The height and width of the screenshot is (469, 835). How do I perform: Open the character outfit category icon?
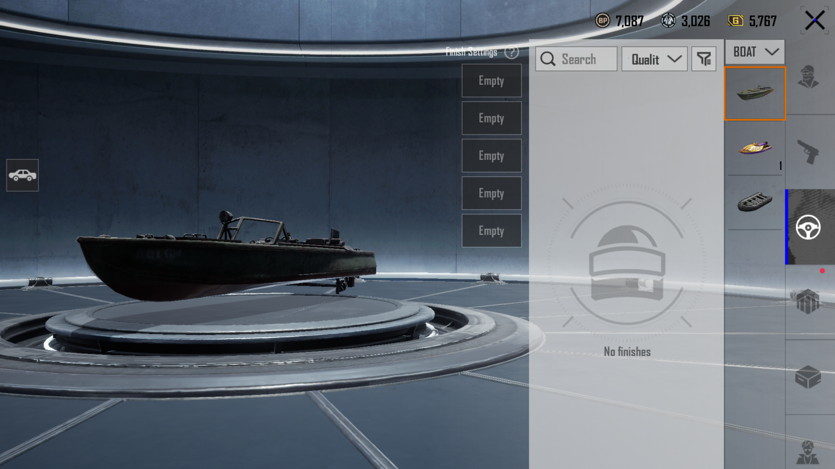click(x=808, y=77)
